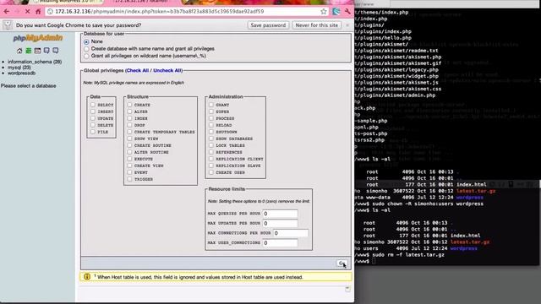The height and width of the screenshot is (304, 541).
Task: View site info globe icon in address bar
Action: point(50,11)
